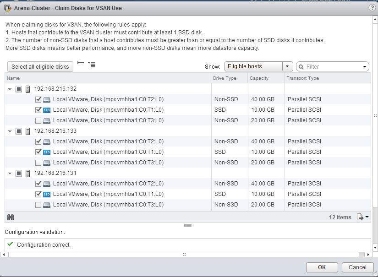Toggle host checkbox for 192.168.216.131
This screenshot has width=378, height=277.
click(x=19, y=174)
